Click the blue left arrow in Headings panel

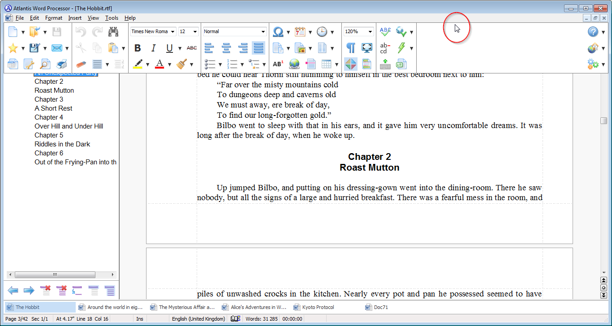[13, 291]
